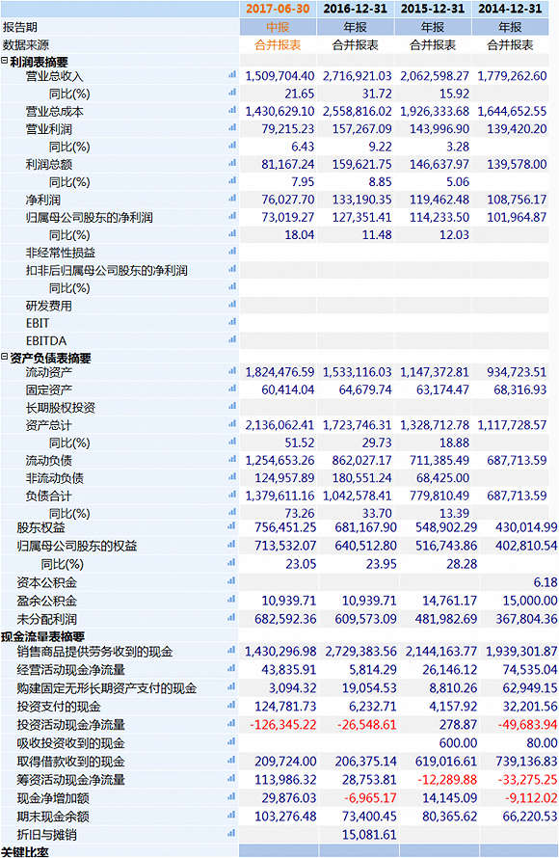This screenshot has width=559, height=858.
Task: Open chart icon for 负债合计 row
Action: 232,495
